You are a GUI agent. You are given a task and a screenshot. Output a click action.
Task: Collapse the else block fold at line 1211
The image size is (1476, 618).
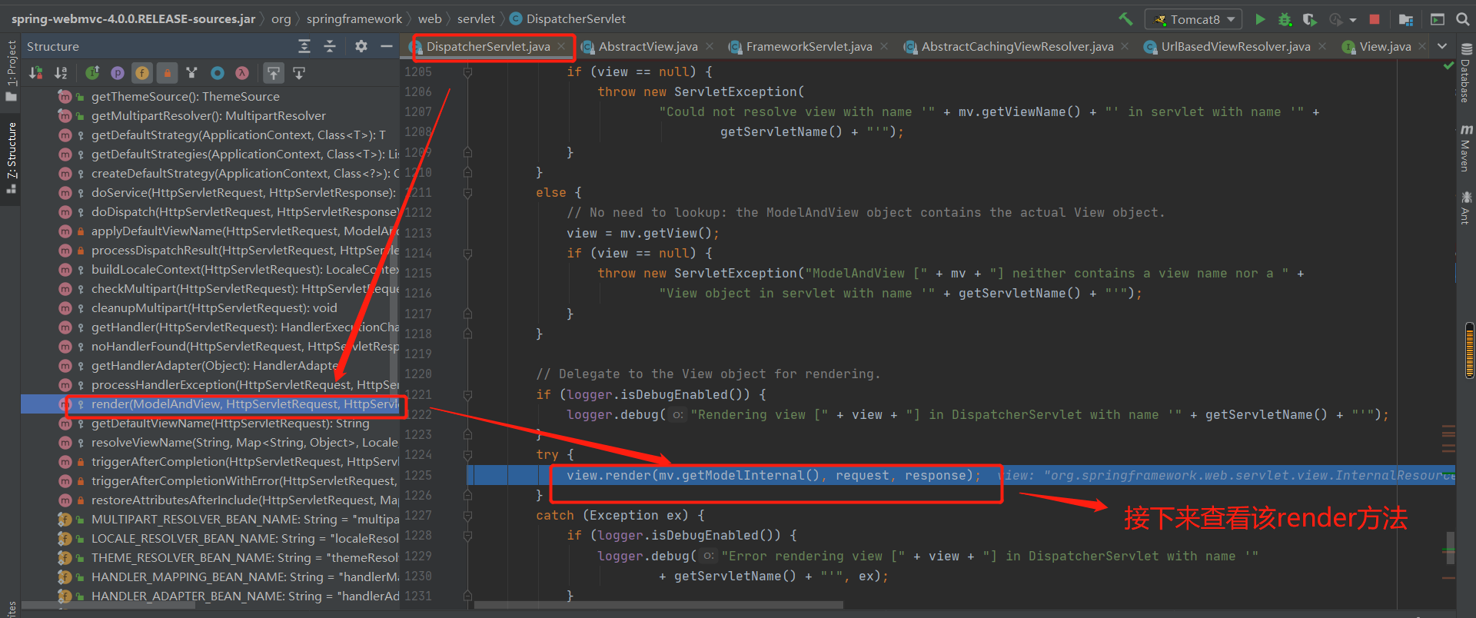pos(467,193)
